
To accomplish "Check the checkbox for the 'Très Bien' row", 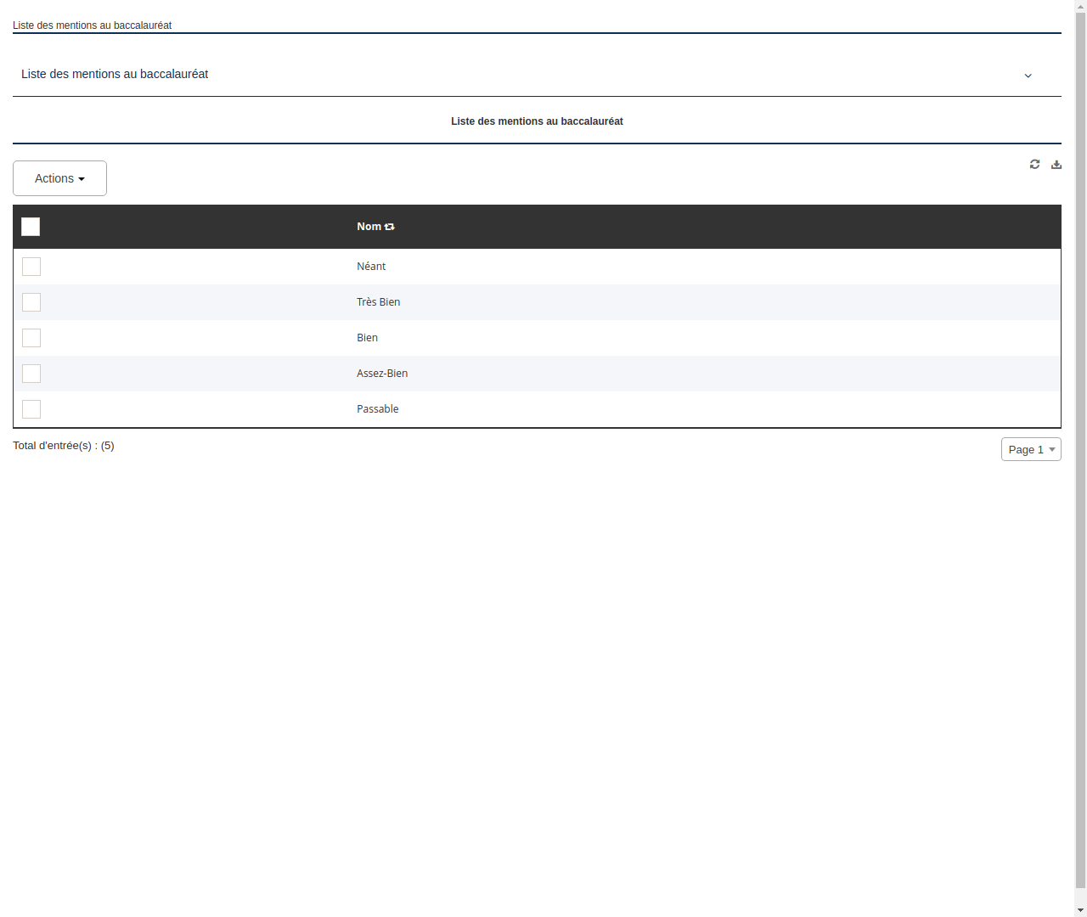I will pos(31,302).
